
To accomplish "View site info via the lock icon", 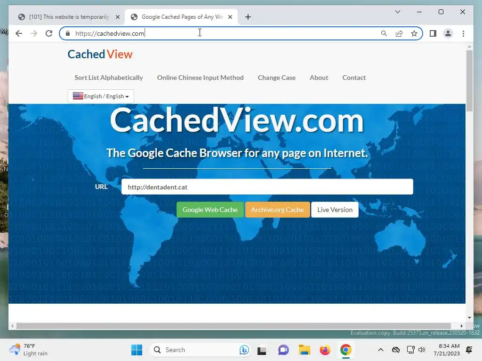I will coord(68,33).
